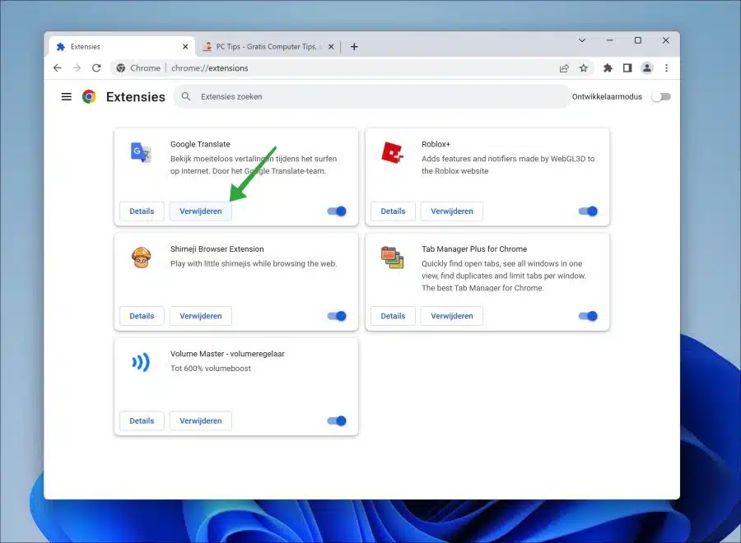Viewport: 741px width, 543px height.
Task: Click the Shimeji Browser Extension title
Action: (217, 248)
